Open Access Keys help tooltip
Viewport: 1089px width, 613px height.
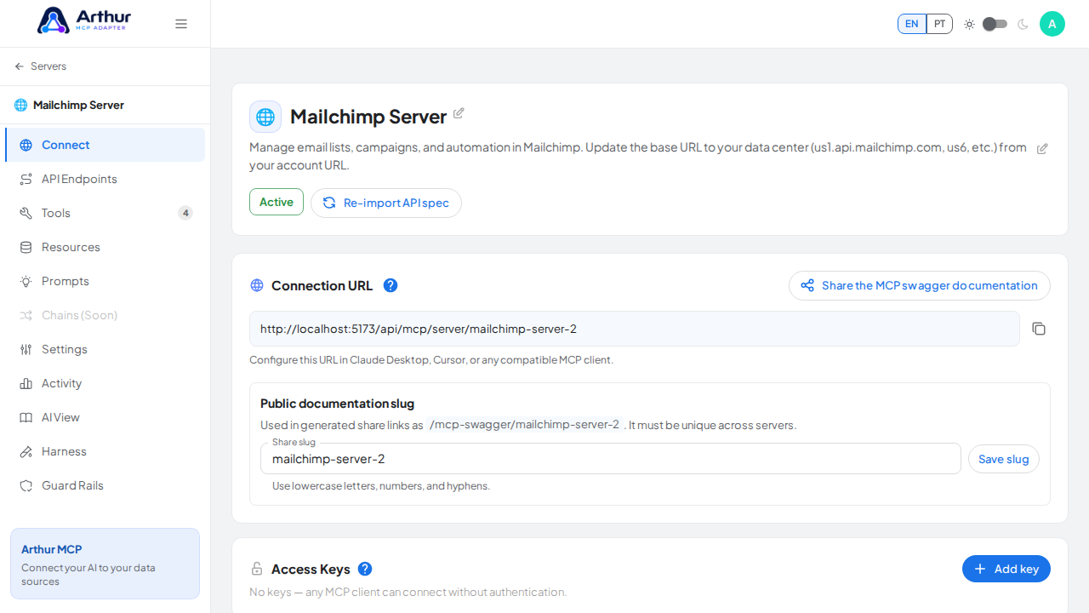coord(365,569)
